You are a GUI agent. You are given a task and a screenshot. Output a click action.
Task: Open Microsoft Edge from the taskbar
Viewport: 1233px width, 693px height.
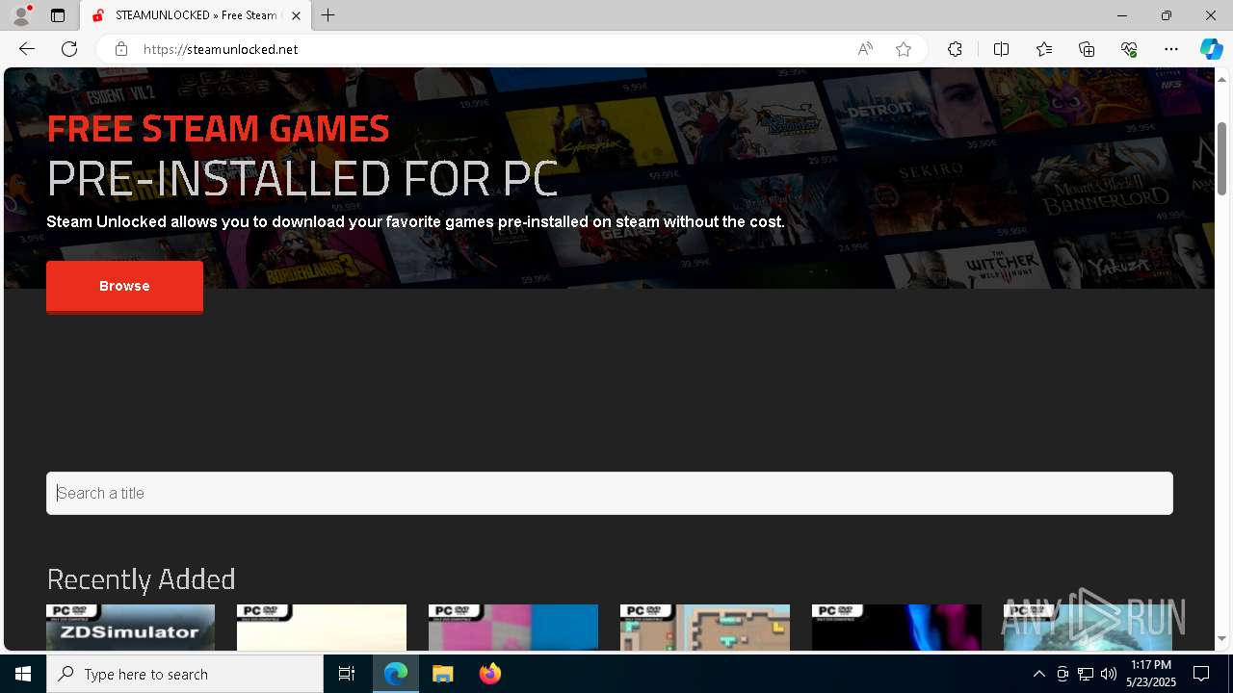click(396, 674)
